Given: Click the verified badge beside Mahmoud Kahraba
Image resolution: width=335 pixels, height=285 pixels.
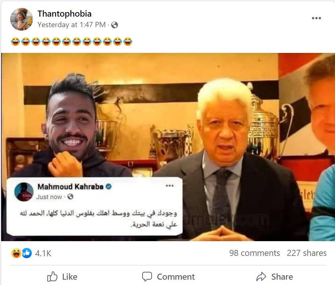Looking at the screenshot, I should (109, 186).
